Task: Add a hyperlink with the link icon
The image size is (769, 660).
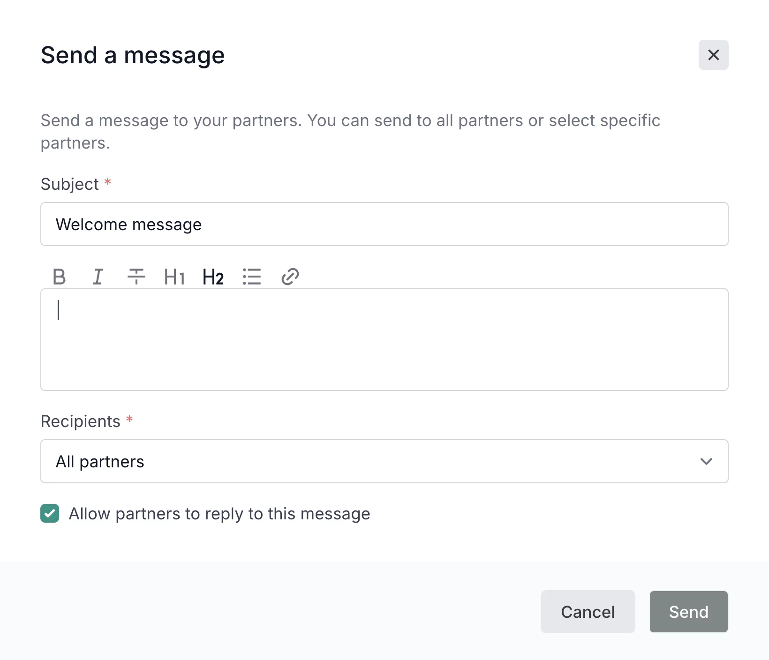Action: pyautogui.click(x=290, y=277)
